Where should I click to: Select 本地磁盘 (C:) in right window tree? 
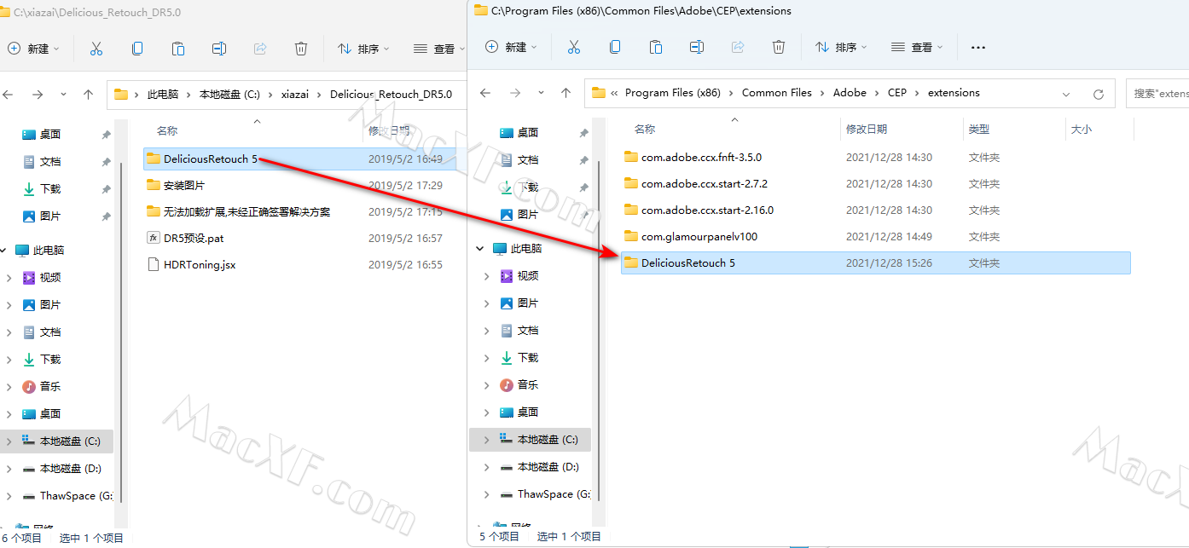(530, 440)
